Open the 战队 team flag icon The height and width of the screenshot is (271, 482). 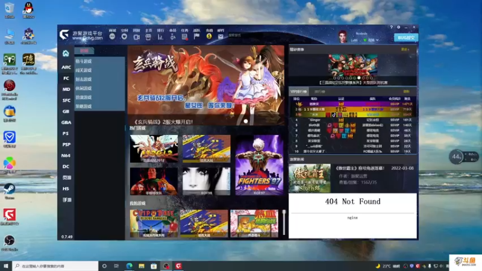click(197, 37)
